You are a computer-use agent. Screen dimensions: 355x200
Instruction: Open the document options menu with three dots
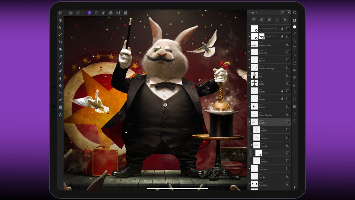pyautogui.click(x=78, y=13)
